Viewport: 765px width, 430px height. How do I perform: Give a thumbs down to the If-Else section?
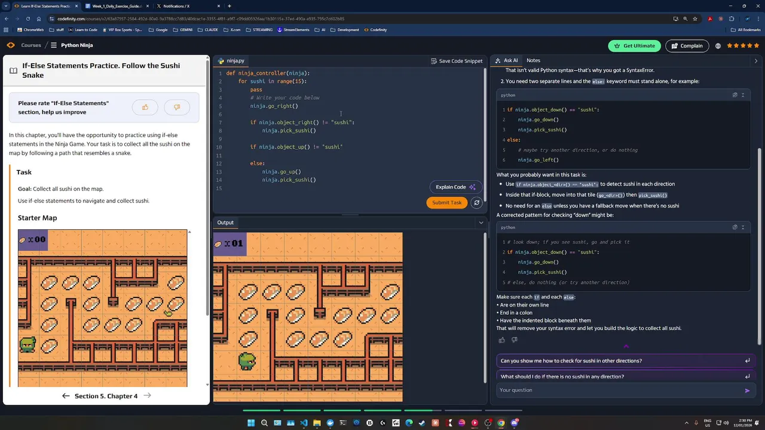click(x=177, y=107)
